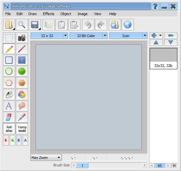Toggle Transp mode button
The image size is (181, 171).
[x=22, y=129]
